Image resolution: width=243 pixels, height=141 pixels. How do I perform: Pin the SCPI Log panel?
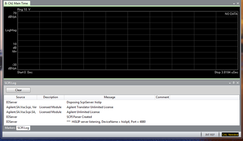(234, 83)
